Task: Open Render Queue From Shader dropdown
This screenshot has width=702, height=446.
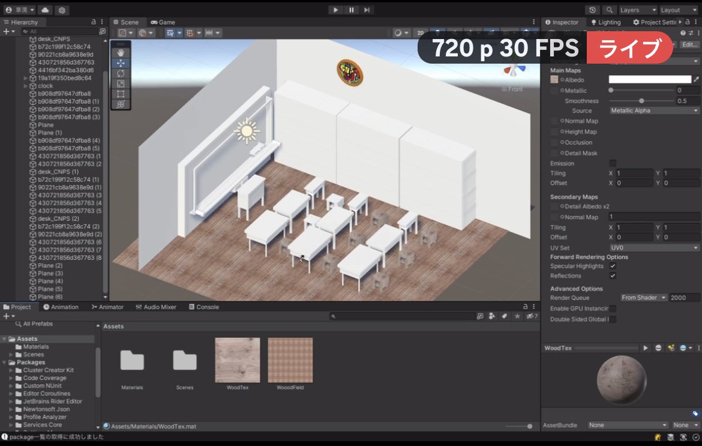Action: coord(643,298)
